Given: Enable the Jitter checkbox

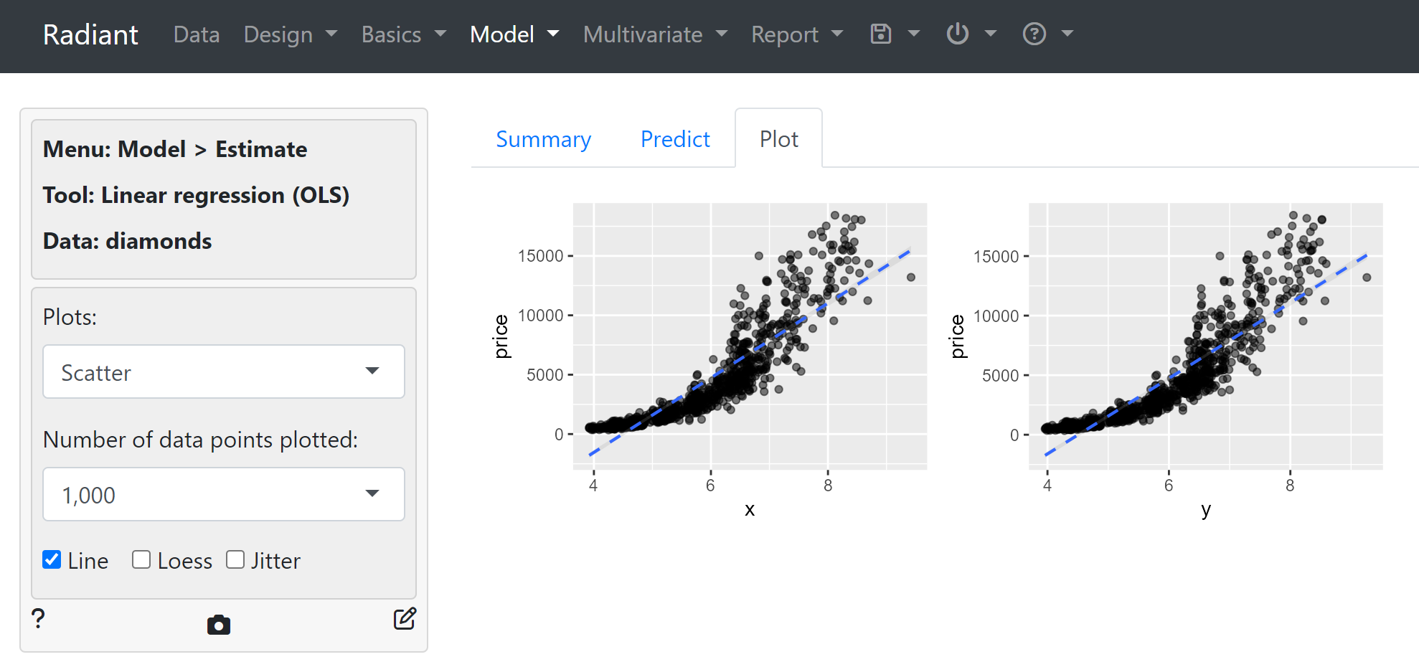Looking at the screenshot, I should coord(235,559).
